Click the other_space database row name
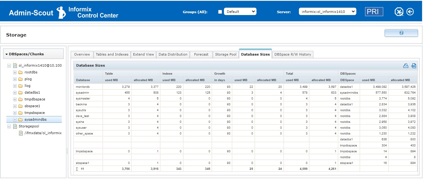This screenshot has height=179, width=423. point(84,134)
